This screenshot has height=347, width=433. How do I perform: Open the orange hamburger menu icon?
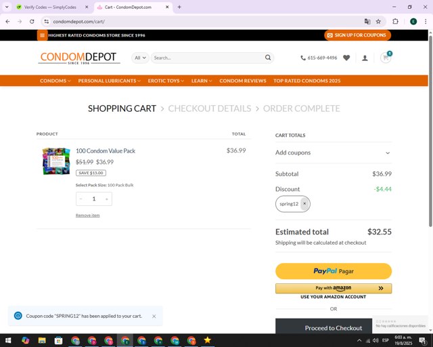pos(42,35)
